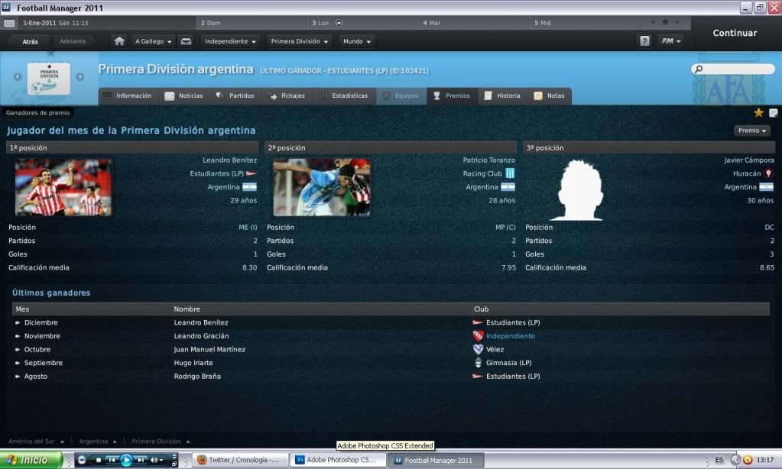Switch to the Historia tab
The image size is (782, 469).
[x=502, y=95]
